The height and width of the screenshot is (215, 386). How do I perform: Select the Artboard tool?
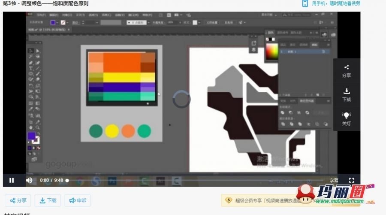[x=31, y=122]
